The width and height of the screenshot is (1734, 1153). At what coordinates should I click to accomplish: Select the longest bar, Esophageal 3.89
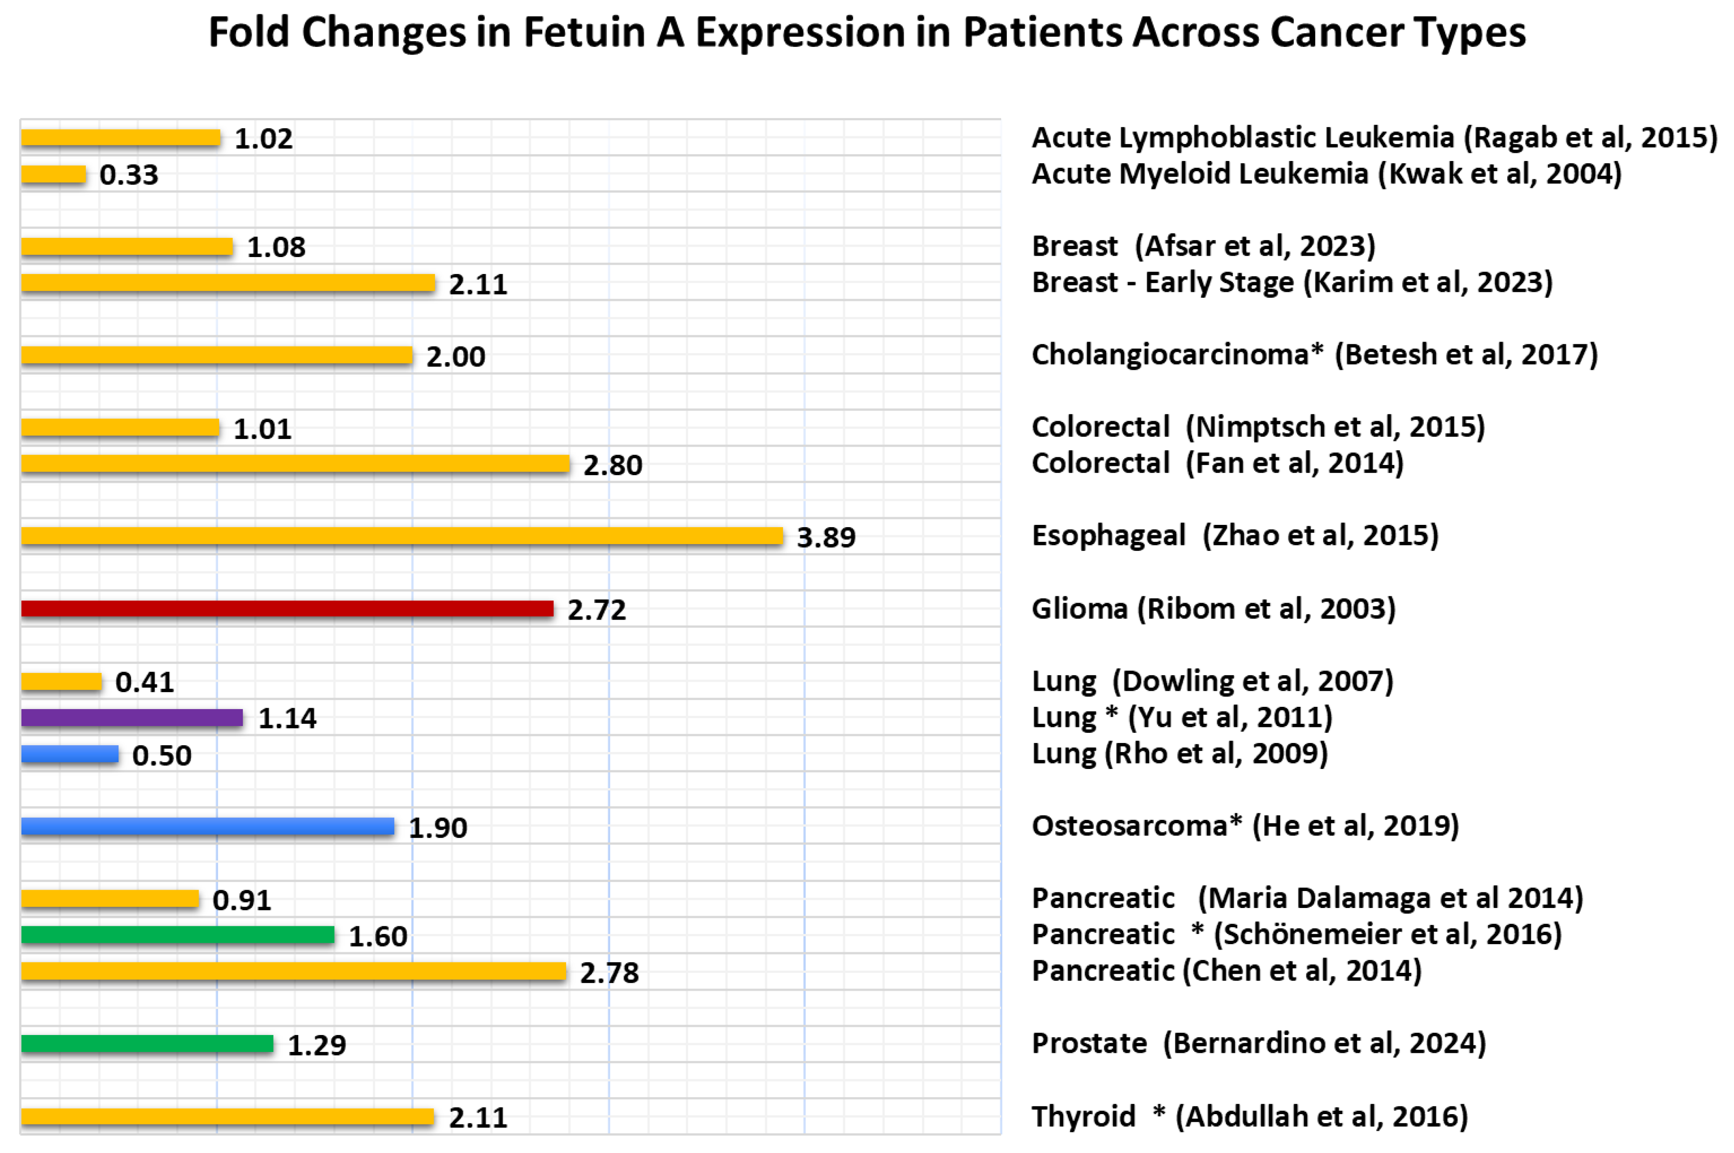402,536
